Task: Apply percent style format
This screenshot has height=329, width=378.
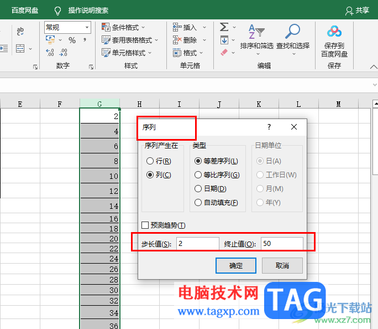Action: point(72,40)
